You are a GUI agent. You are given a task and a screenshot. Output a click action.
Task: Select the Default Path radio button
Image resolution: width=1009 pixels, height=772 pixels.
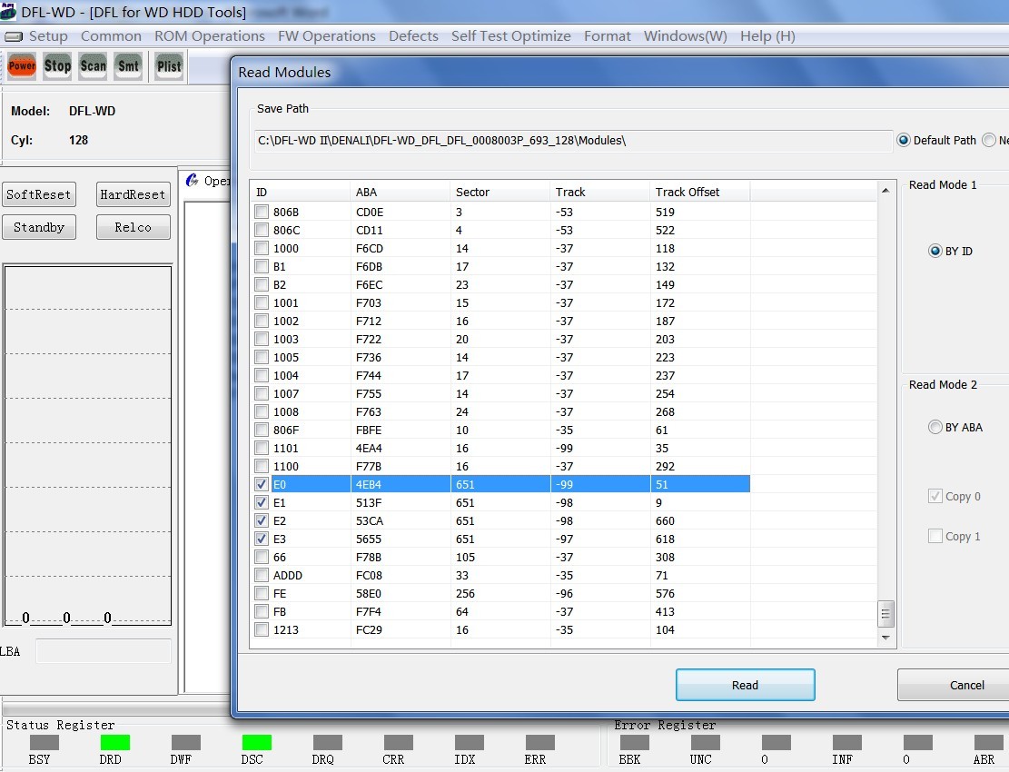(x=904, y=140)
